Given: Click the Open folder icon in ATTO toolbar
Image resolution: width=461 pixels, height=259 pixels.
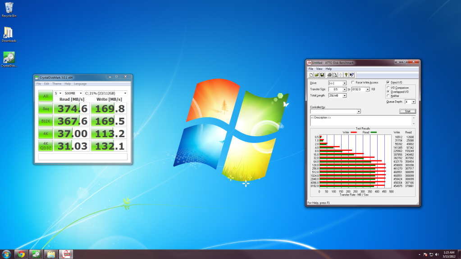Looking at the screenshot, I should [x=317, y=75].
